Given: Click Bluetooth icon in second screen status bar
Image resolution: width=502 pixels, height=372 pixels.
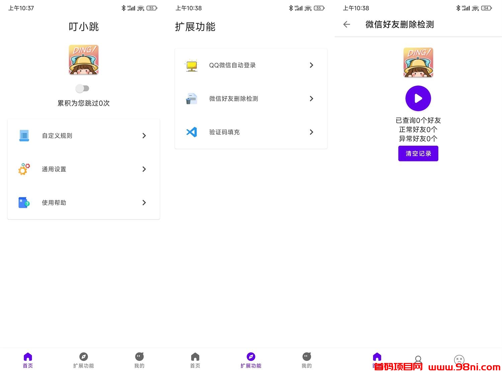Looking at the screenshot, I should pyautogui.click(x=291, y=8).
